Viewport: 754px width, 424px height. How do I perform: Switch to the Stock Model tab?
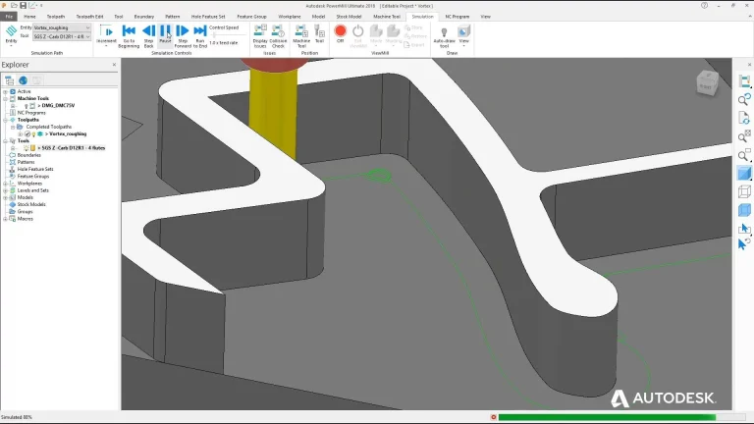(349, 17)
